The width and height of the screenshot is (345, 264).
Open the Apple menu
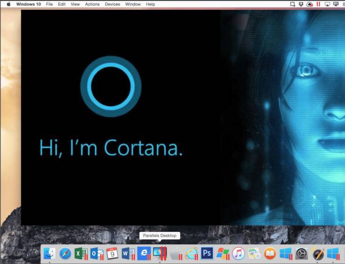8,4
